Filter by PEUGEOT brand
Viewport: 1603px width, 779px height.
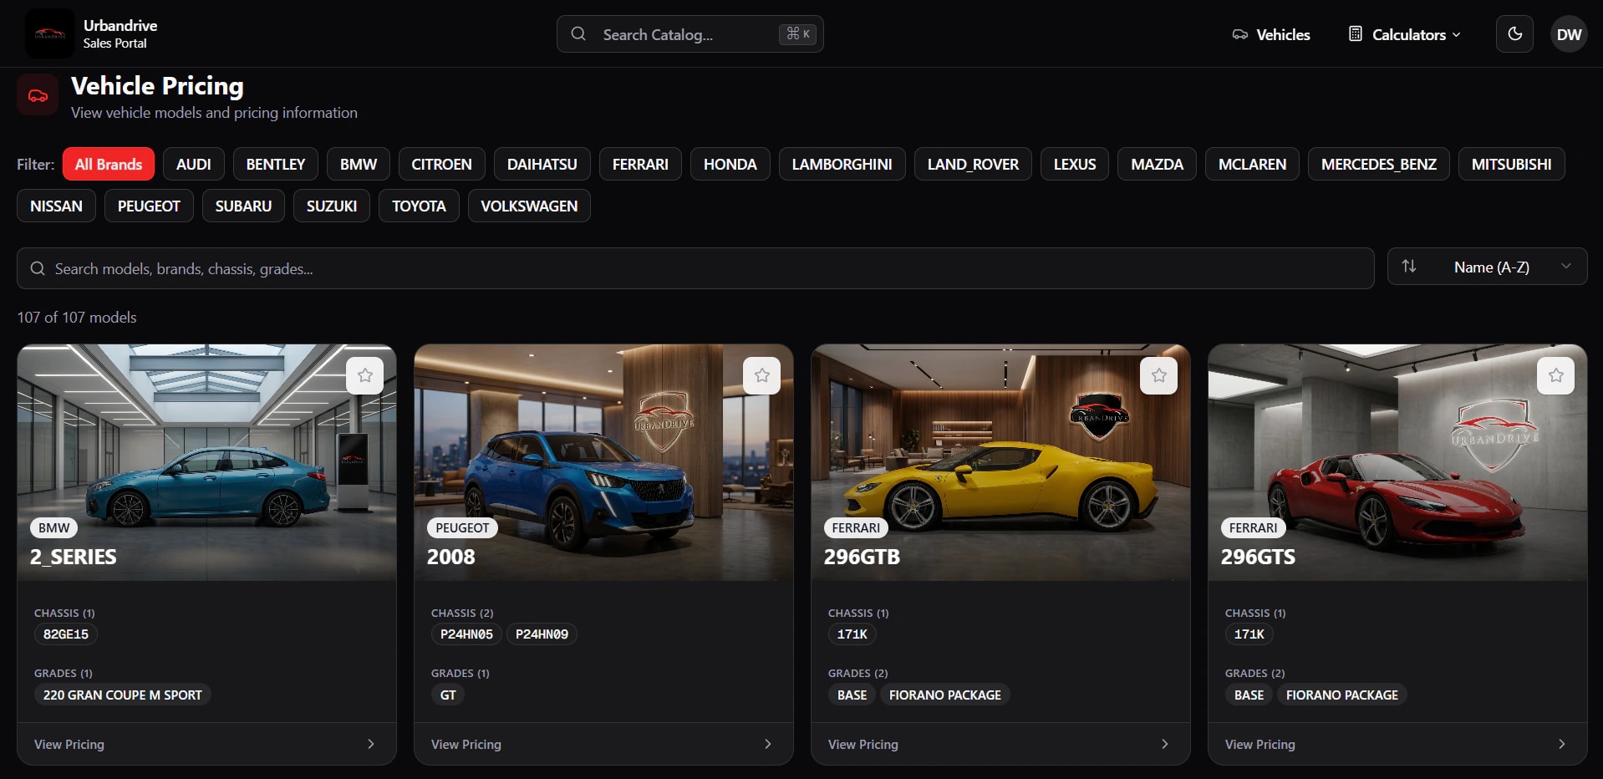[149, 206]
